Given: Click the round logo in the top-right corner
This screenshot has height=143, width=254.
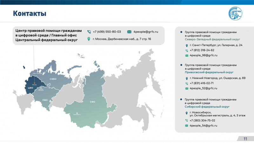Looking at the screenshot, I should pos(237,14).
